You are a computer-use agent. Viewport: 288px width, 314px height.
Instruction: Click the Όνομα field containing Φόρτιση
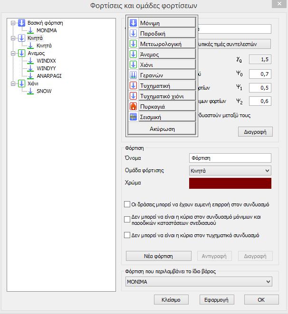[230, 158]
